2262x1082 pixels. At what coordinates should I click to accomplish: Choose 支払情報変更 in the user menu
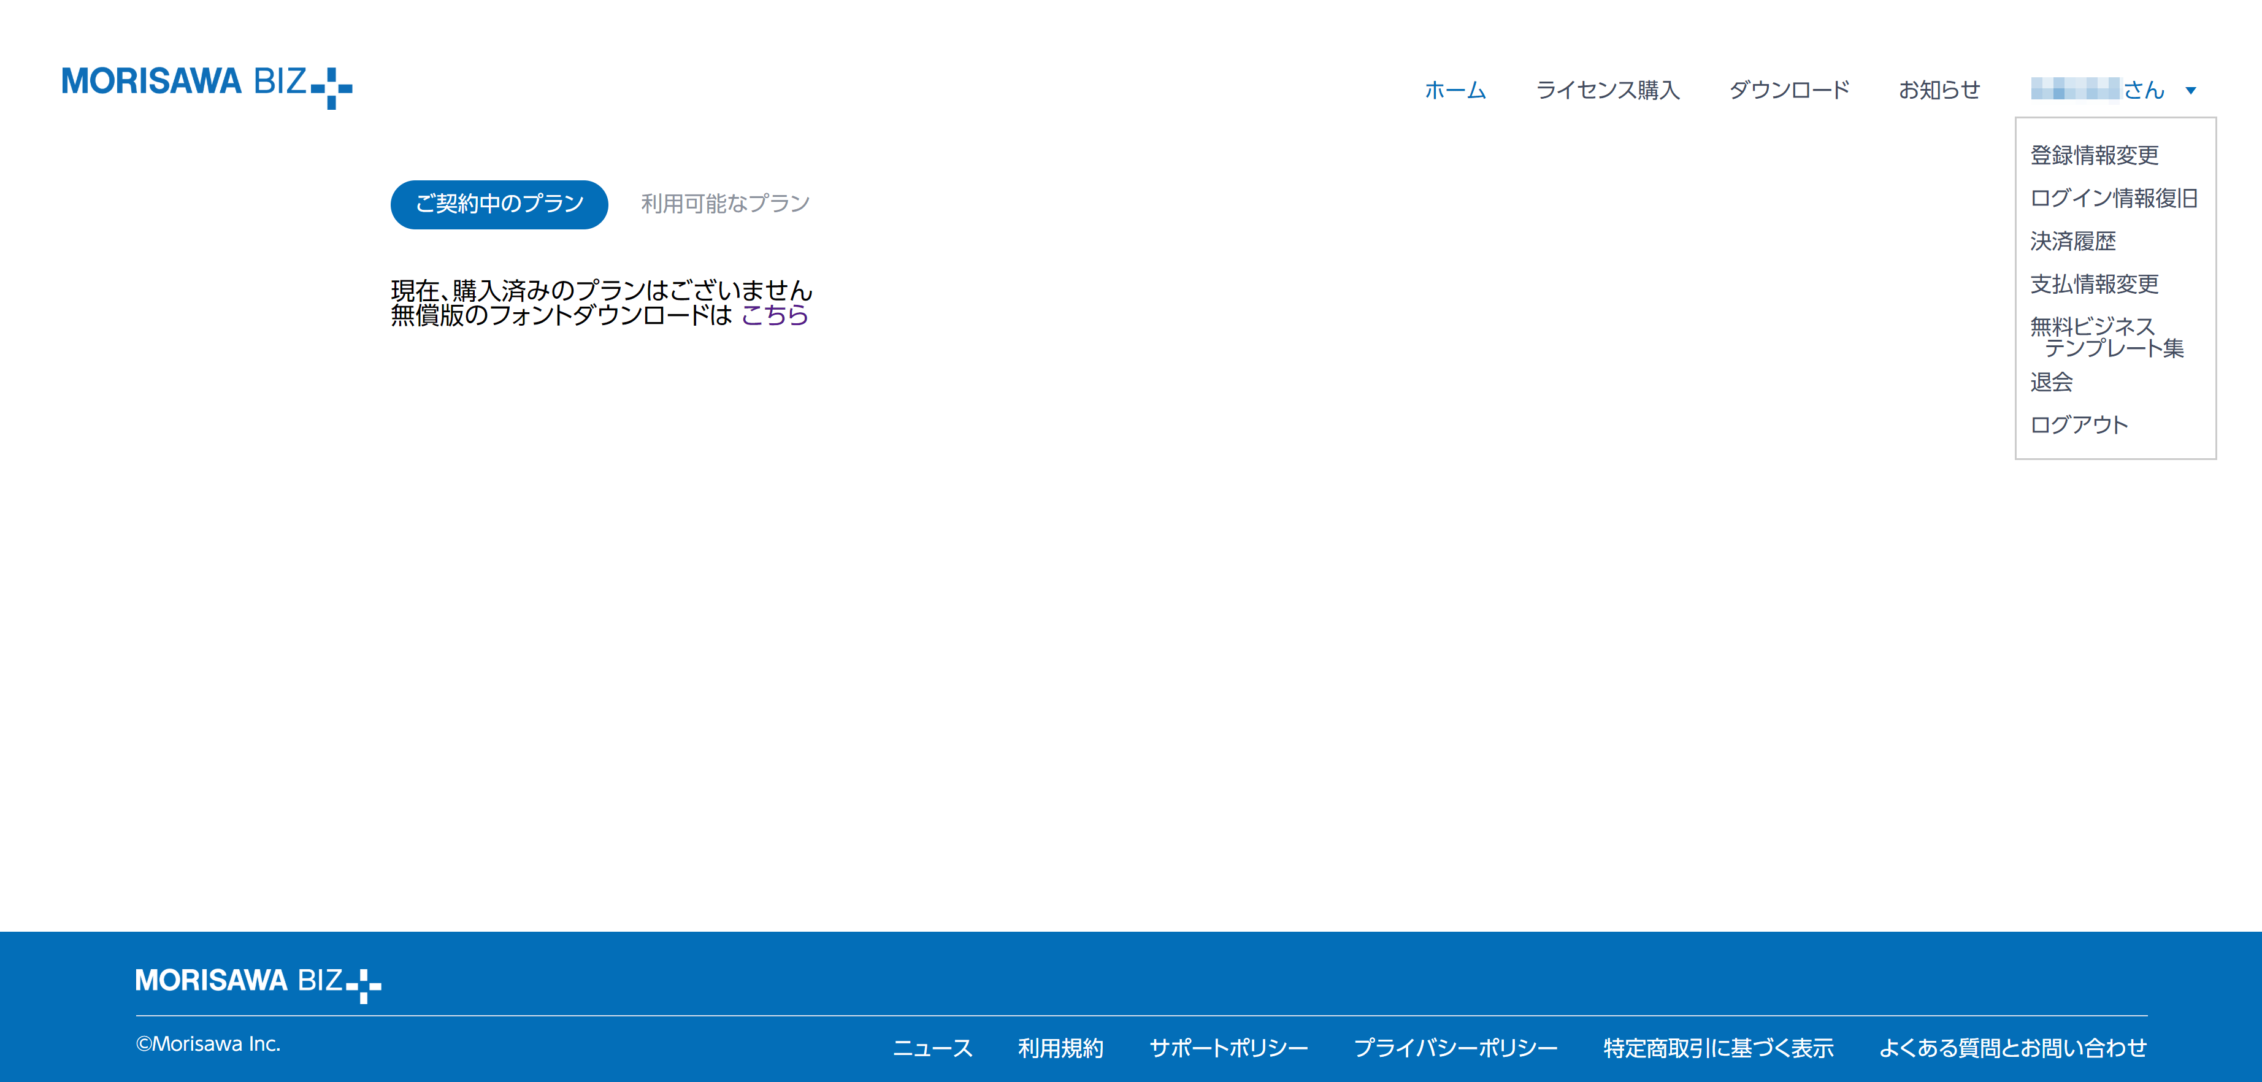tap(2095, 283)
